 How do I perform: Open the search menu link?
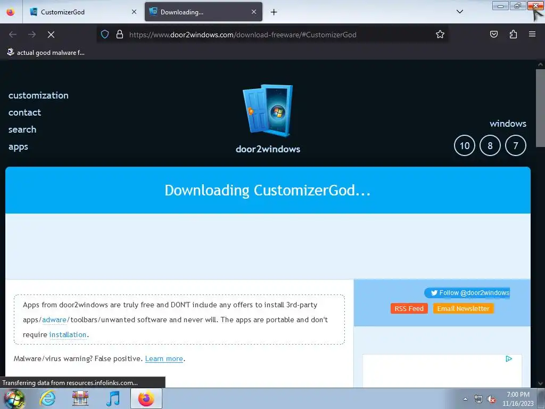tap(22, 129)
